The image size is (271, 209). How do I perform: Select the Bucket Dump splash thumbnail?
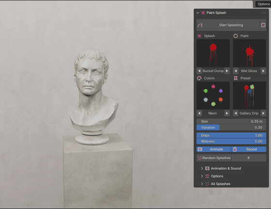click(213, 53)
